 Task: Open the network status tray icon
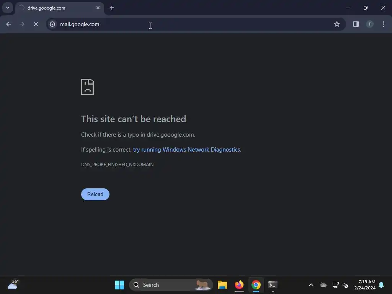pos(335,285)
